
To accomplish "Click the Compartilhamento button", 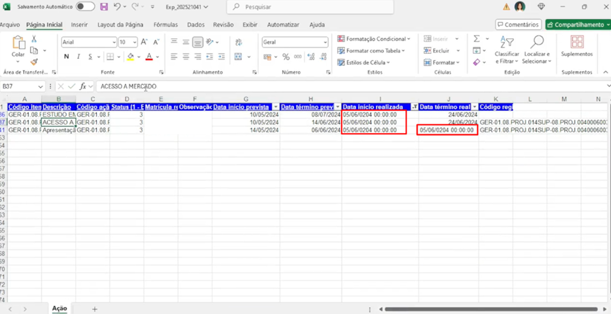I will 578,25.
